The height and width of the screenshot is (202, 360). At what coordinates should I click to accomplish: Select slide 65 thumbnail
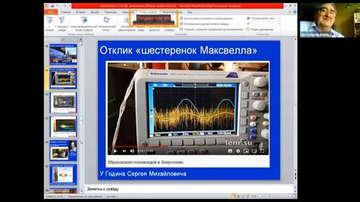pyautogui.click(x=63, y=175)
